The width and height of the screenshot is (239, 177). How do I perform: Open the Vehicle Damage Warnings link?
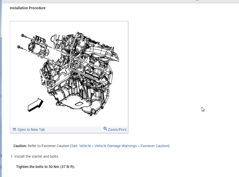pyautogui.click(x=116, y=146)
